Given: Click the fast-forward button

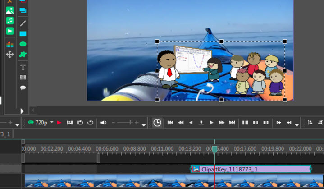Looking at the screenshot, I should [222, 123].
